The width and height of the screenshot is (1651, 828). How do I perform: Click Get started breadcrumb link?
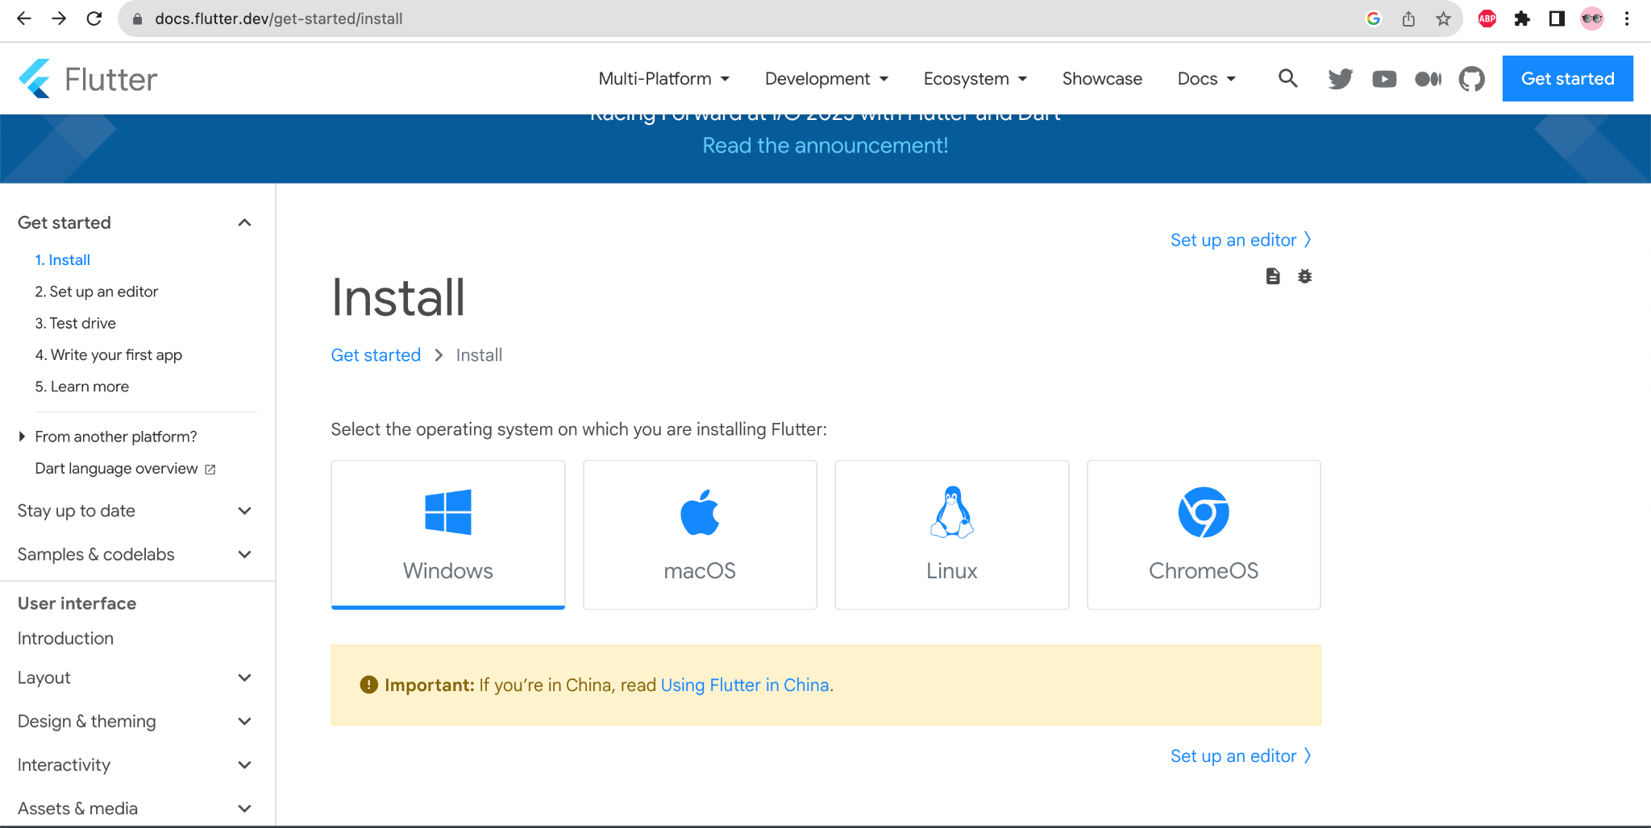click(376, 355)
